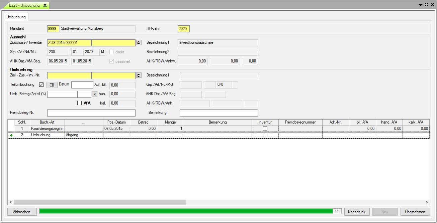Tick the Inventur checkbox in Passivierungsbeginn row
Screen dimensions: 437x223
265,129
